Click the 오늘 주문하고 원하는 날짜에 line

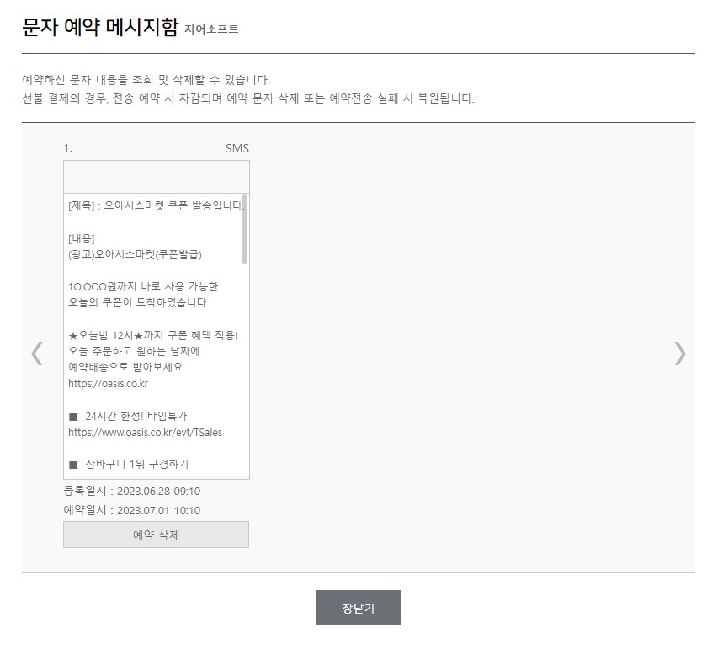pyautogui.click(x=134, y=351)
